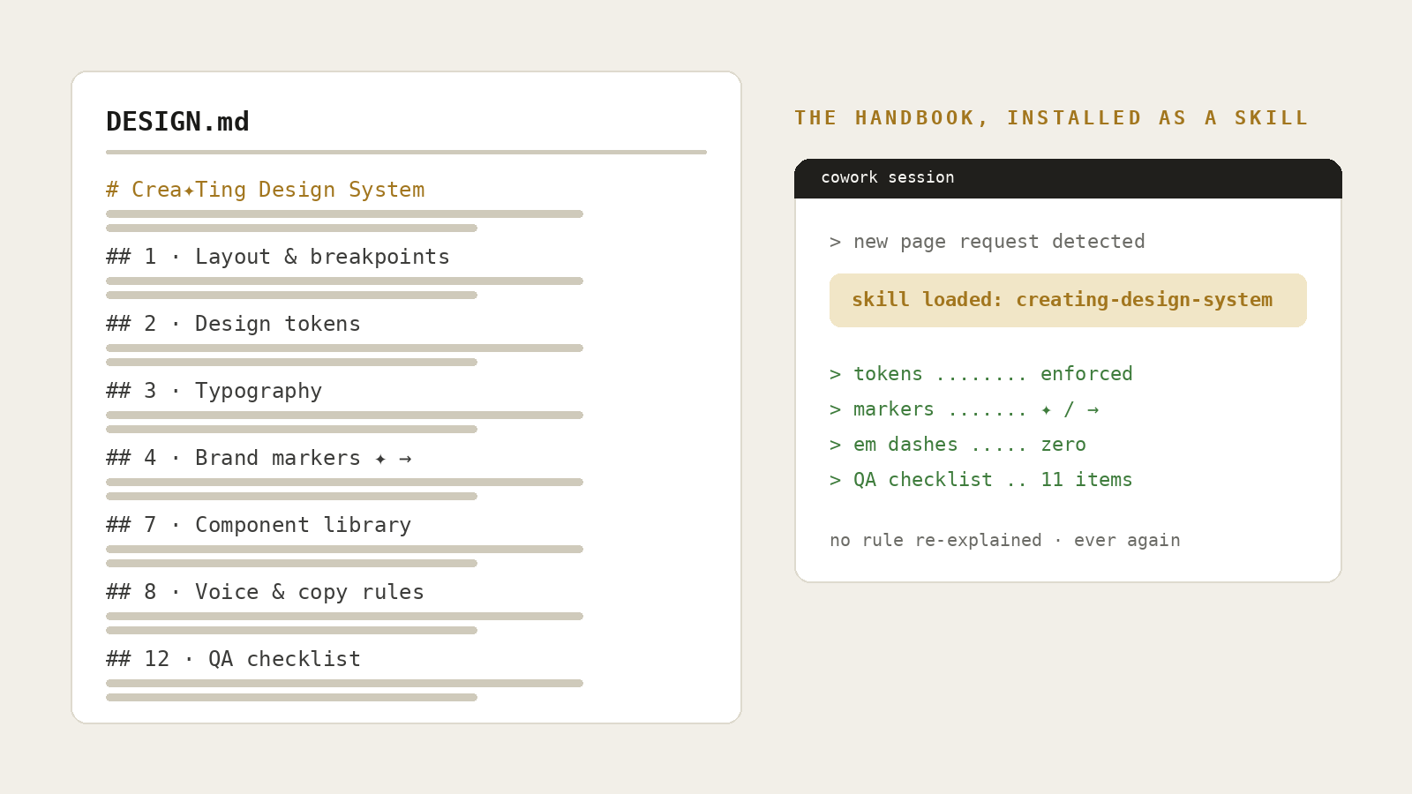Image resolution: width=1412 pixels, height=794 pixels.
Task: Click the 'tokens ........ enforced' line
Action: coord(981,374)
